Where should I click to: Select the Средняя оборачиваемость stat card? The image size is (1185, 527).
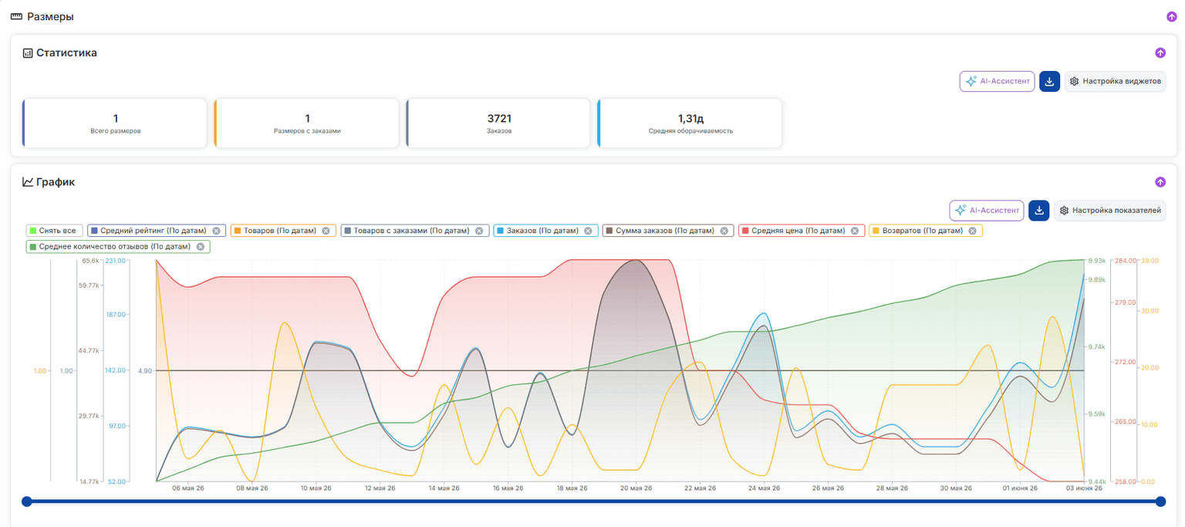tap(690, 123)
